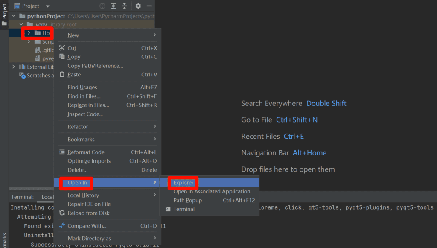Screen dimensions: 437x248
Task: Open the Project view dropdown arrow
Action: (x=47, y=6)
